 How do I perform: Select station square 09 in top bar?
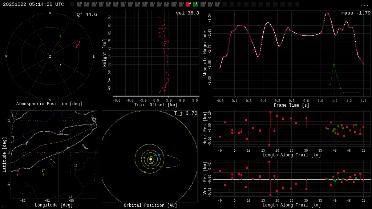(137, 4)
